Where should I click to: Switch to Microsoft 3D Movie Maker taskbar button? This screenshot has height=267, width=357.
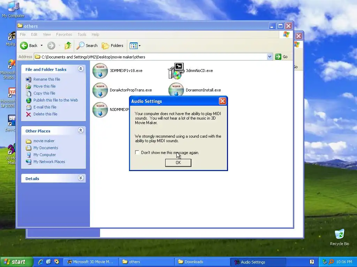(90, 262)
